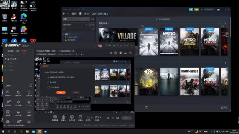239x134 pixels.
Task: Open Resident Evil Village game thumbnail in Steam
Action: (118, 35)
